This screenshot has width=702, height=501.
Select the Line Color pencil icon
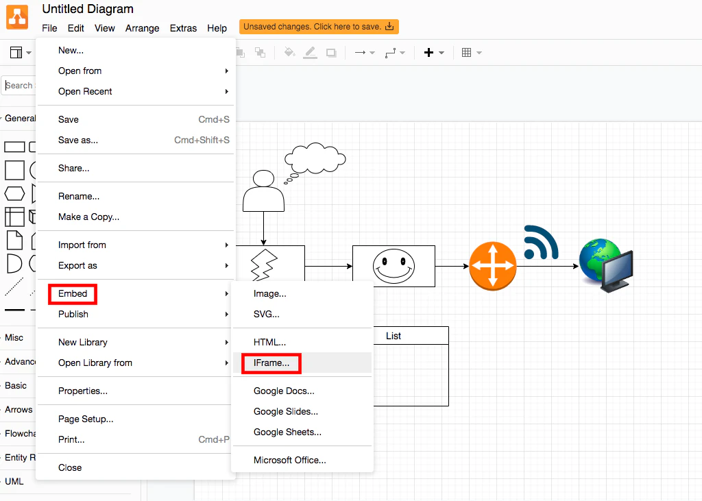pyautogui.click(x=311, y=53)
